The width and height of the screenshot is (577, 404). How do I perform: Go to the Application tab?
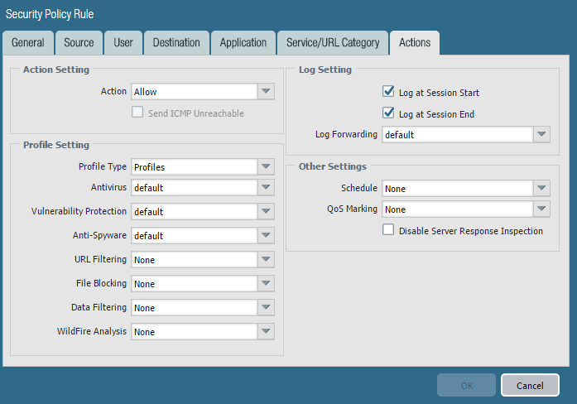pos(243,43)
